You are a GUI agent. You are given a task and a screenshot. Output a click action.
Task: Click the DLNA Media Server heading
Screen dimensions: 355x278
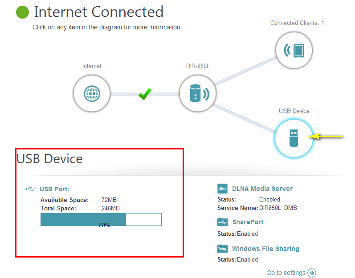click(x=262, y=189)
